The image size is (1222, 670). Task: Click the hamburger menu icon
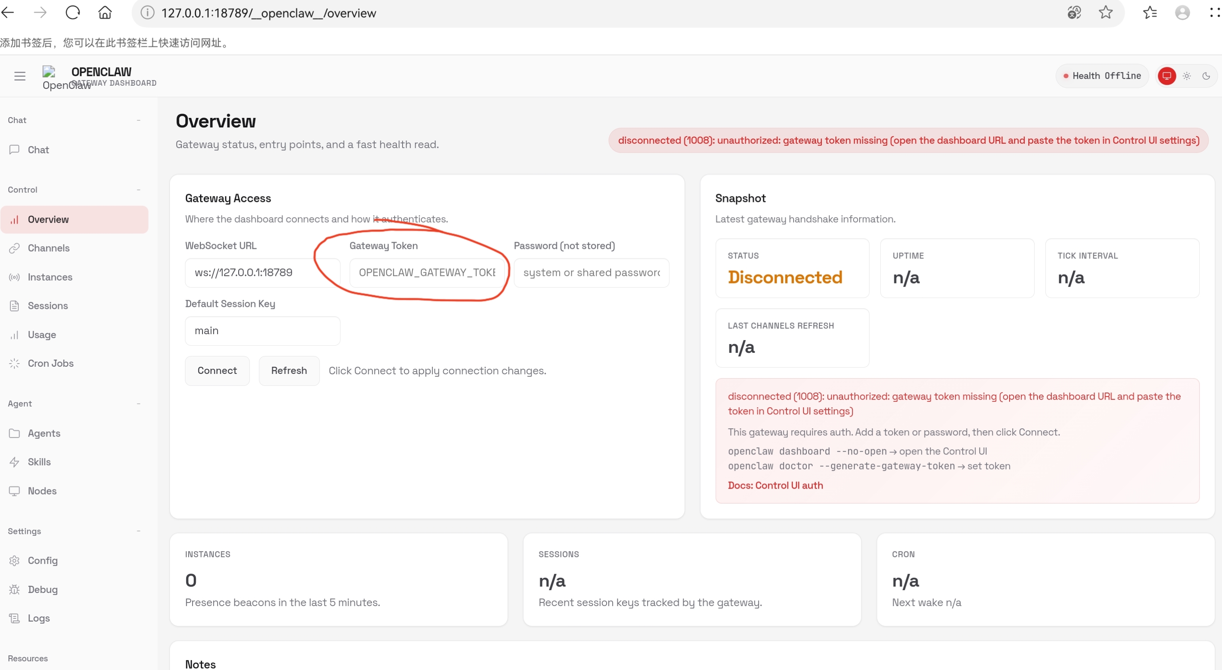pos(19,76)
